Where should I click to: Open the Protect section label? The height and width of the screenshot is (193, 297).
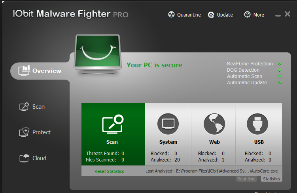click(x=42, y=132)
